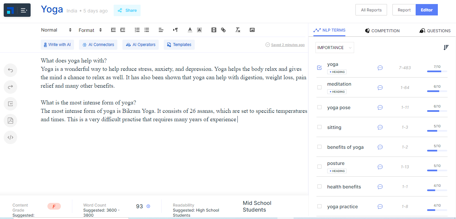Open the IMPORTANCE sort dropdown
The height and width of the screenshot is (219, 456).
(x=335, y=48)
